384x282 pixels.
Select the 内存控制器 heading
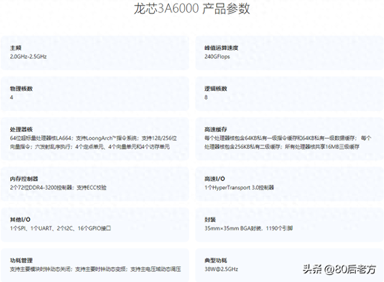pyautogui.click(x=24, y=179)
